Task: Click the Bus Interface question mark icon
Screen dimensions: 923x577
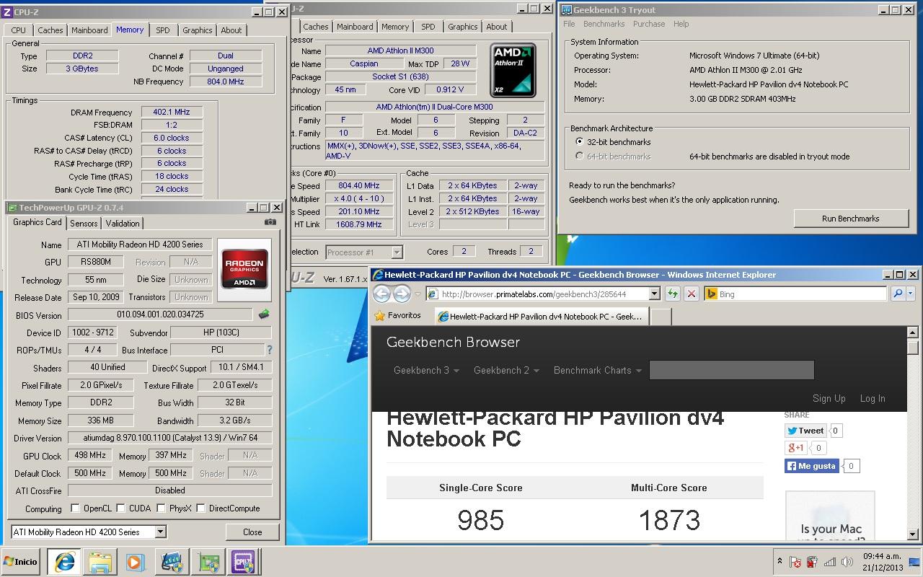Action: (270, 350)
